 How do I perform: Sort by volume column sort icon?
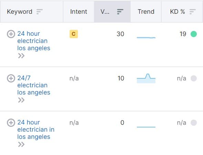point(120,12)
